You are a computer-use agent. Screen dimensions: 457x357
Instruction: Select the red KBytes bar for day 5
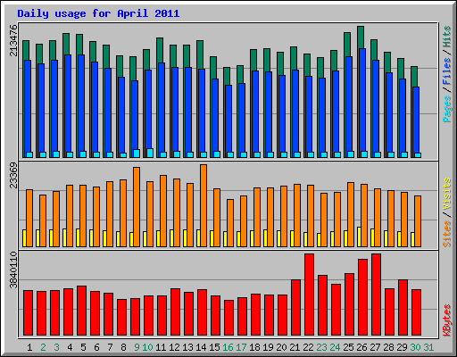pyautogui.click(x=82, y=311)
